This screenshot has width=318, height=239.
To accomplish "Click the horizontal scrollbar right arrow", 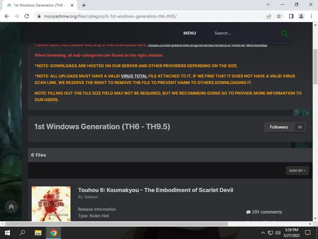I will (310, 224).
